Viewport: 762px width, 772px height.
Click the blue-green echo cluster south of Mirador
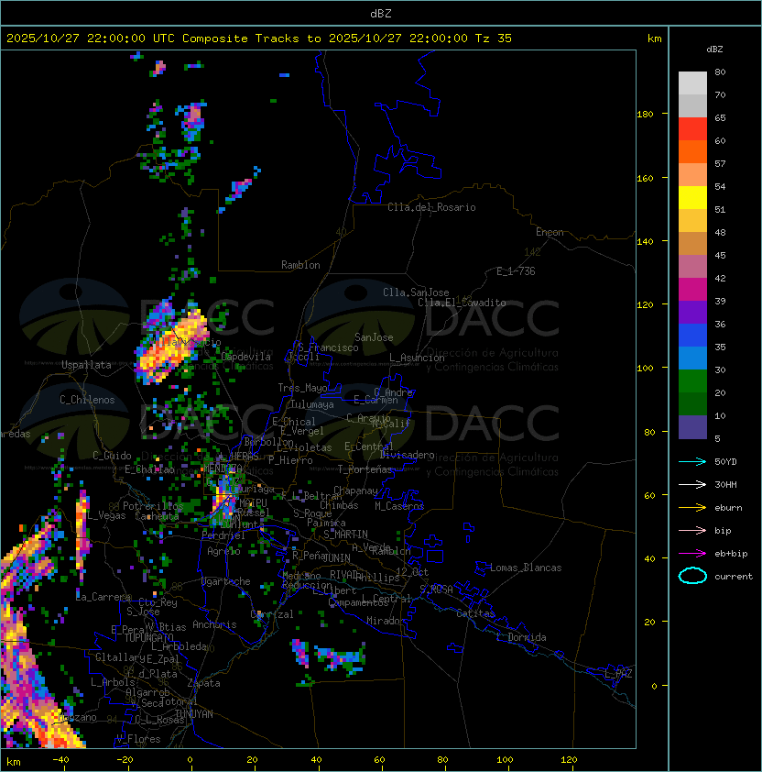click(341, 657)
